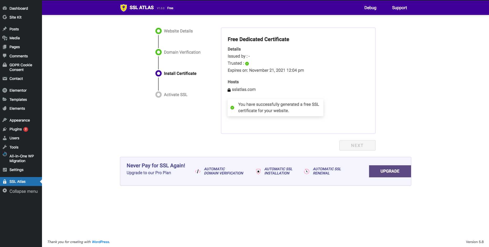The width and height of the screenshot is (489, 247).
Task: Click the Version 5.8 footer text
Action: [x=475, y=242]
